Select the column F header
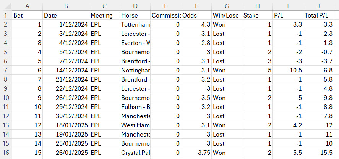The image size is (339, 159). 196,6
